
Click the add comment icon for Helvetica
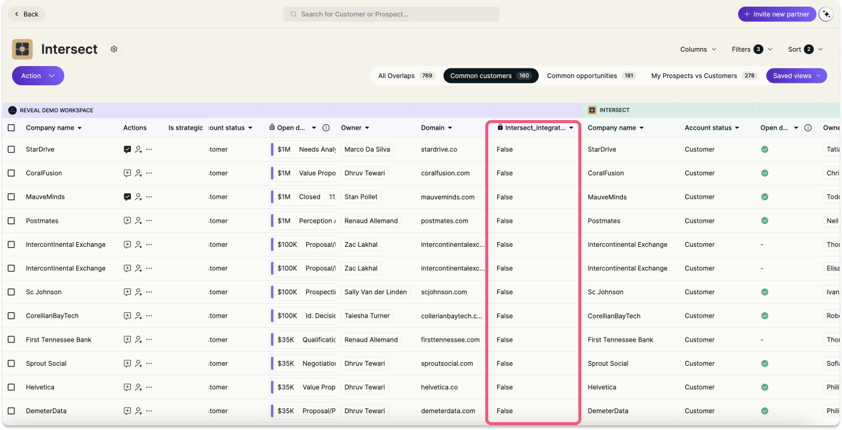127,387
